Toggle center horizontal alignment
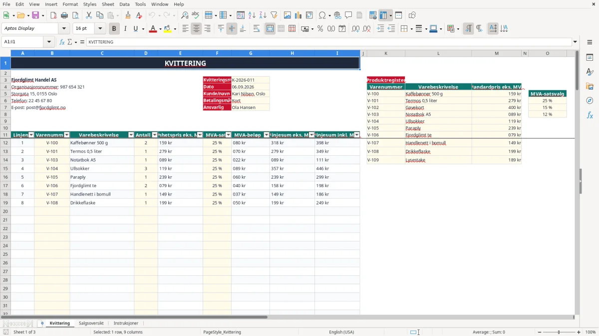Viewport: 599px width, 336px height. (196, 29)
